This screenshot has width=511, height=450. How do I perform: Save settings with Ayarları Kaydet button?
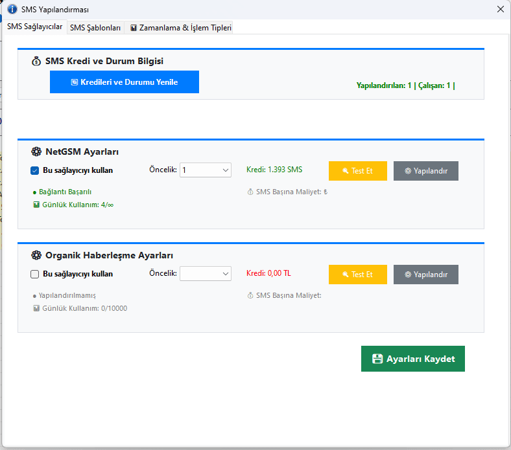[412, 359]
